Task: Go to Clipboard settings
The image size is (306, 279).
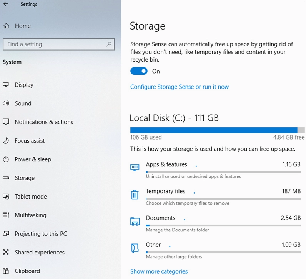Action: click(x=27, y=271)
